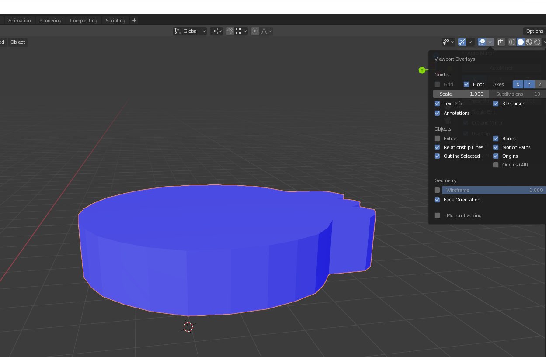Toggle the snap magnet icon

[x=230, y=31]
